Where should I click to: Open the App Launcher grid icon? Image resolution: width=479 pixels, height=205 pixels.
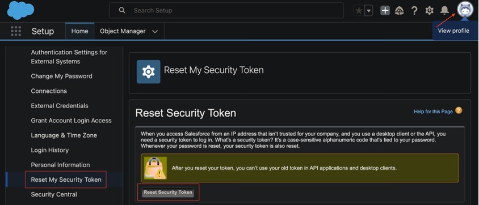pos(16,31)
